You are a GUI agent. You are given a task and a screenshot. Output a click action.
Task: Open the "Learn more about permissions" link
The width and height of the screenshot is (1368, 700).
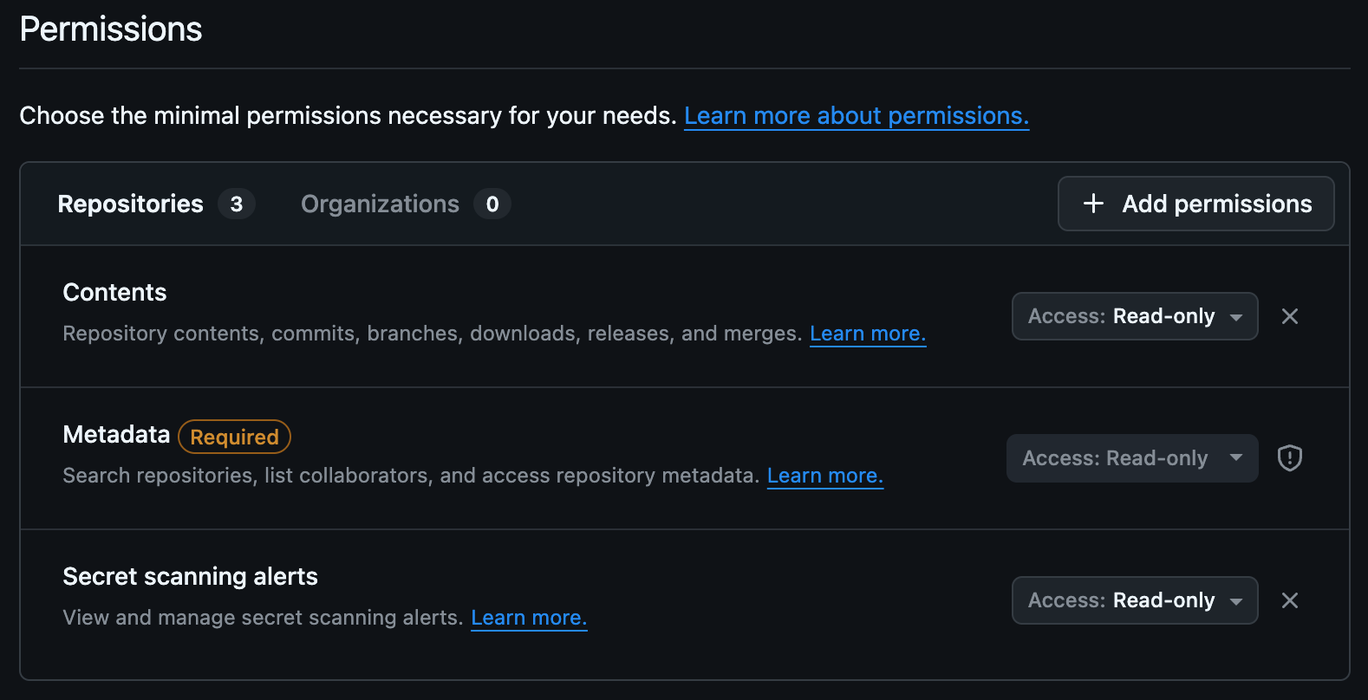coord(857,115)
